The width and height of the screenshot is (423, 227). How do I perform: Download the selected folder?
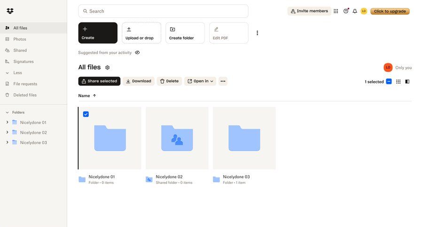pyautogui.click(x=139, y=81)
